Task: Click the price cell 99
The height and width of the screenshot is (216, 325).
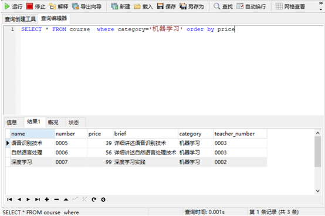Action: point(100,162)
